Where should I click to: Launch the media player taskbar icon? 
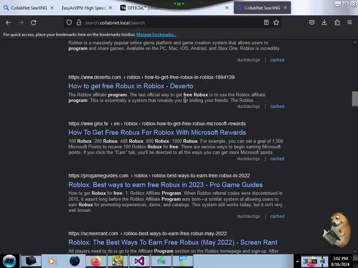[x=52, y=261]
